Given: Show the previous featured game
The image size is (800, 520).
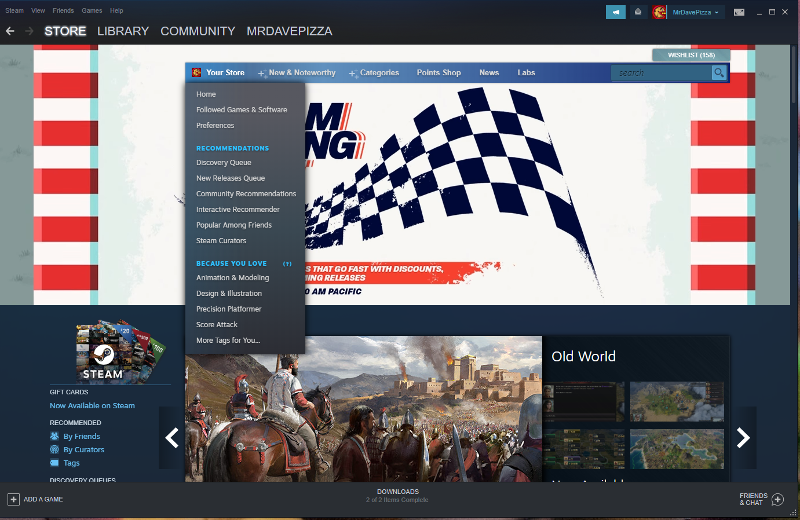Looking at the screenshot, I should click(171, 438).
